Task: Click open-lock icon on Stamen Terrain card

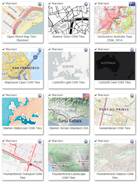Action: 50,95
